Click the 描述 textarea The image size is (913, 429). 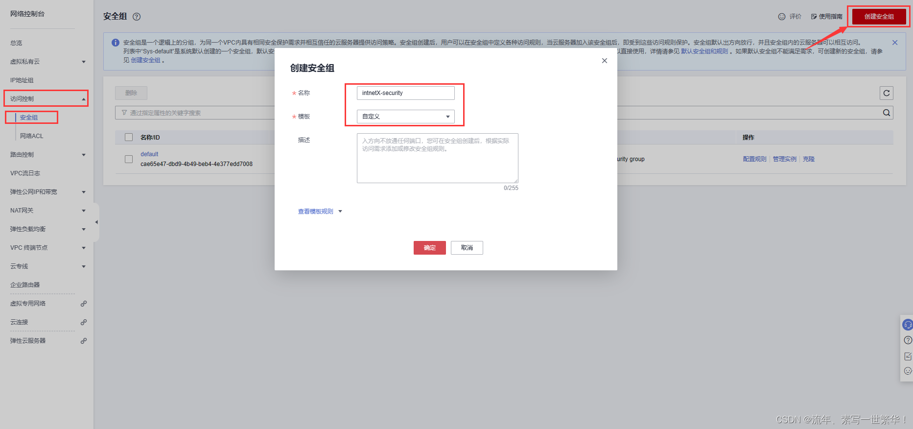coord(437,158)
